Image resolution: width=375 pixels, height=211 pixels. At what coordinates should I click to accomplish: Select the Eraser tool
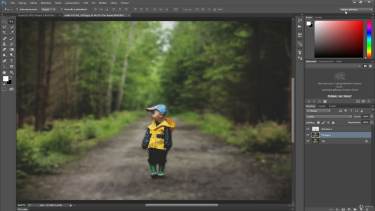pyautogui.click(x=4, y=49)
